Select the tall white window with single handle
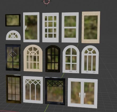 31,27
